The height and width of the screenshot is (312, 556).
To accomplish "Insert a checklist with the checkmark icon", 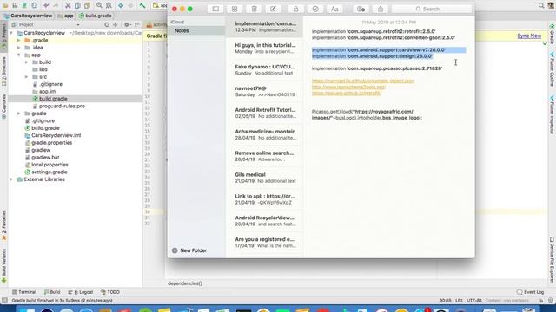I will point(315,9).
